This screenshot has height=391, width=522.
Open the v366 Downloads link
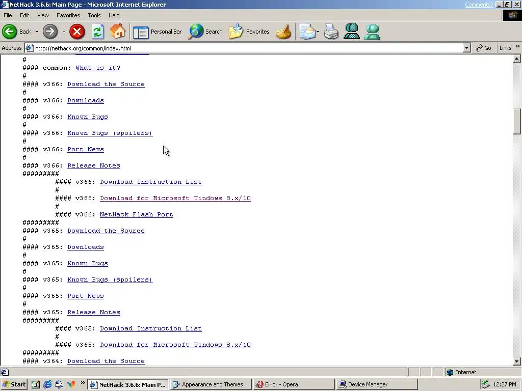(x=86, y=100)
